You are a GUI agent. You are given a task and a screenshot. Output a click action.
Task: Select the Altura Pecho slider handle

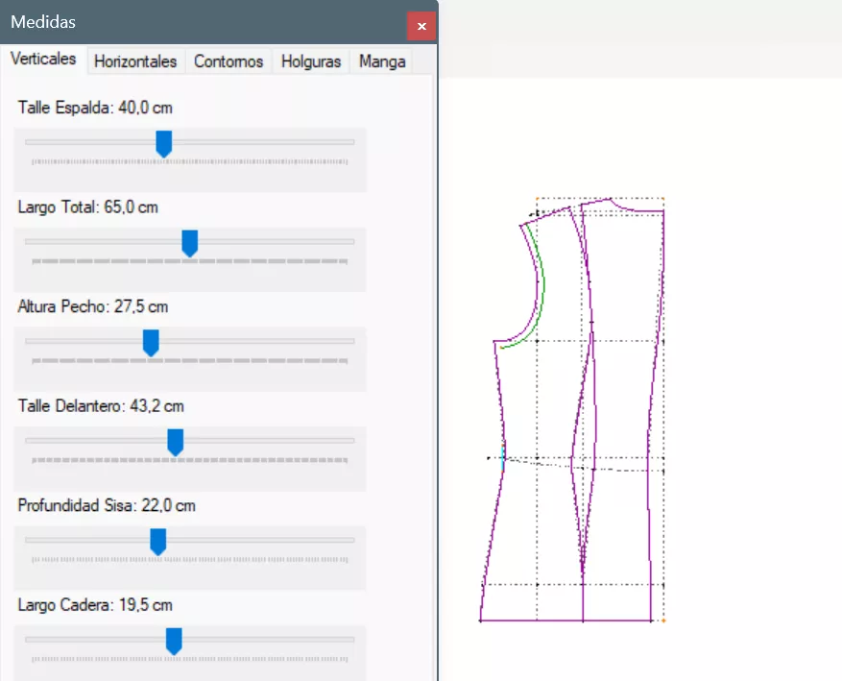[151, 343]
